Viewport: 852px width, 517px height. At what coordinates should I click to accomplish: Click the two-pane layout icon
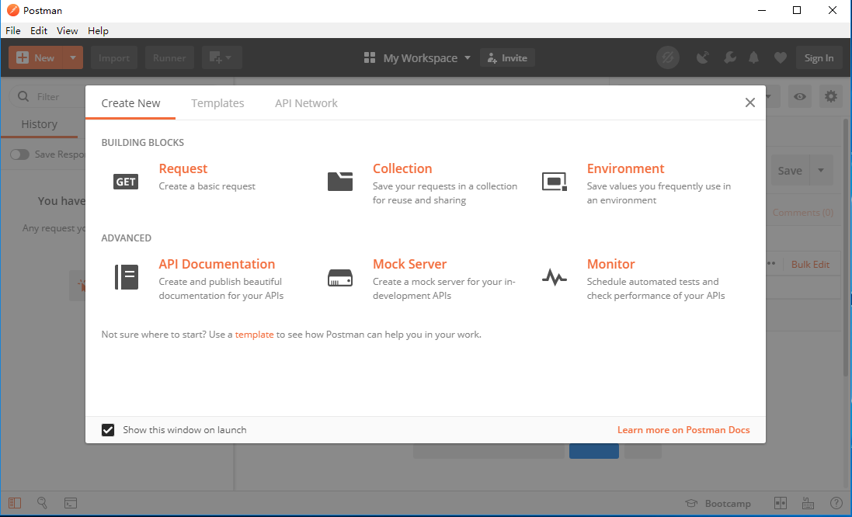(x=781, y=504)
